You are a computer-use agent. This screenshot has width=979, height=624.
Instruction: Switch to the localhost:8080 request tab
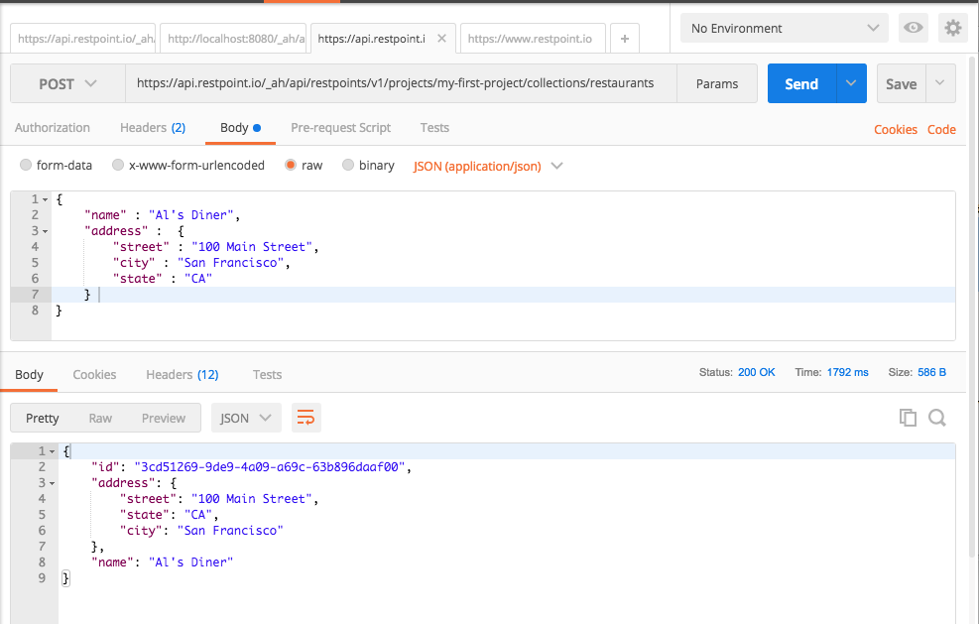(x=233, y=39)
